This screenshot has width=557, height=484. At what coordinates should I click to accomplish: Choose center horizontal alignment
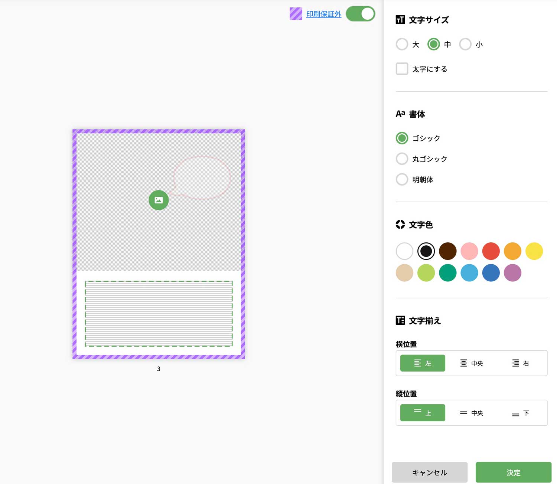click(471, 363)
